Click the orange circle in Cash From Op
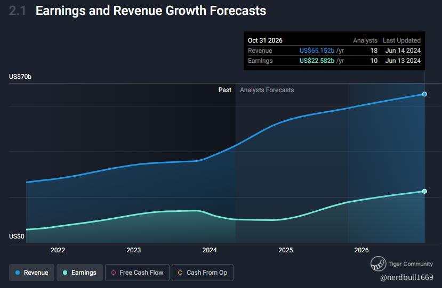The image size is (442, 288). click(x=180, y=273)
